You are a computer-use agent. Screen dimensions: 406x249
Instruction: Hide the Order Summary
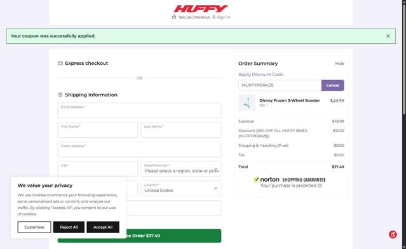coord(339,64)
